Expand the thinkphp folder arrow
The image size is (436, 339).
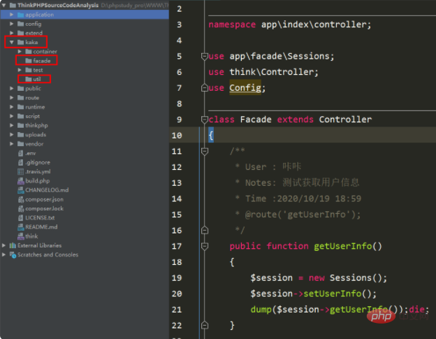point(11,125)
